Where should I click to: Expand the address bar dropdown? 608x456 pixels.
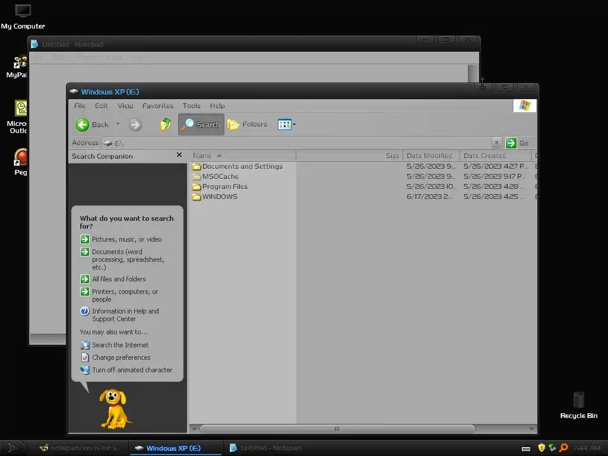tap(496, 143)
